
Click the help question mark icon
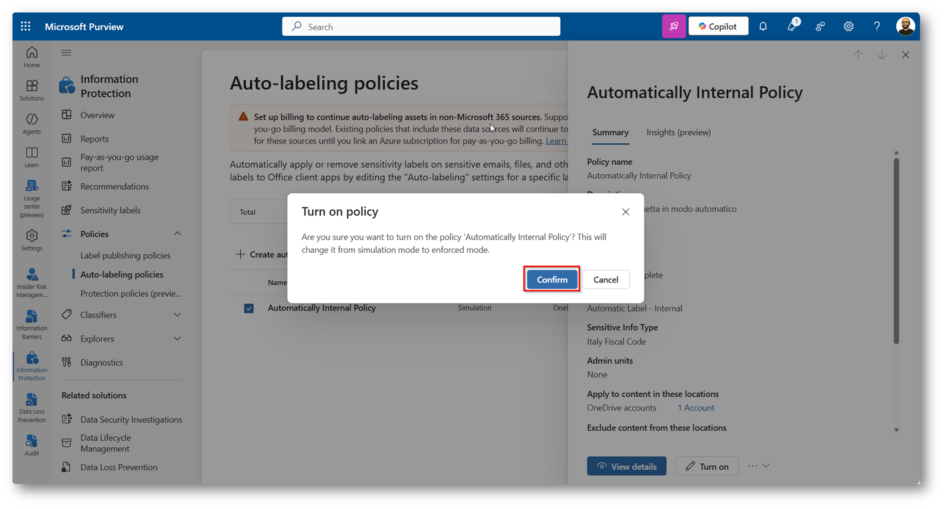(x=877, y=26)
